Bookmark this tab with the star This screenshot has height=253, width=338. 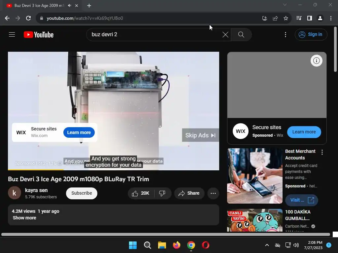pos(286,18)
